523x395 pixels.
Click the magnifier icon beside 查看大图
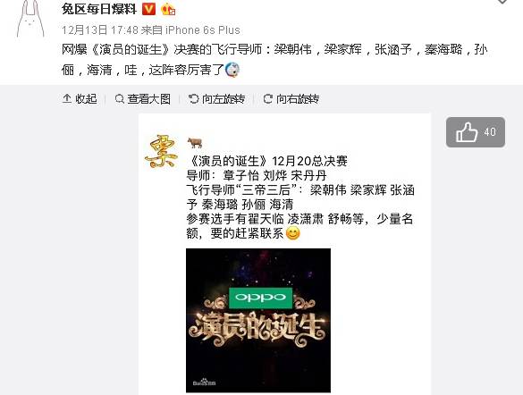pos(120,99)
